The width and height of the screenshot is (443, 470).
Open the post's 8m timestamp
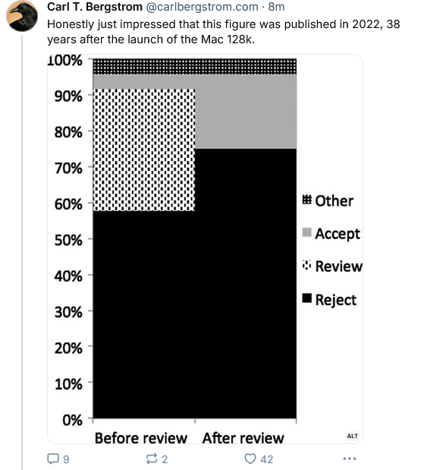[x=276, y=7]
